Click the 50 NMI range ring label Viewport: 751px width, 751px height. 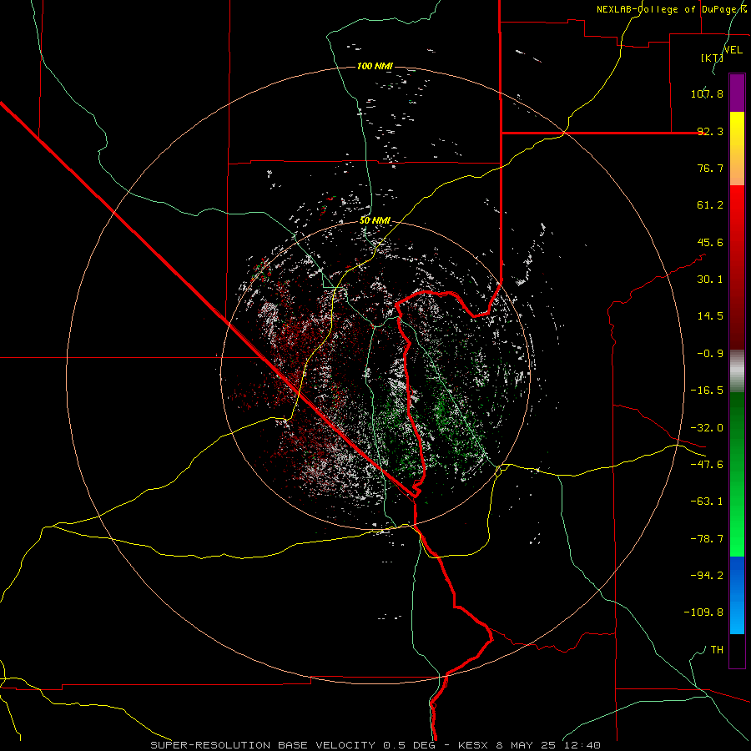coord(375,220)
